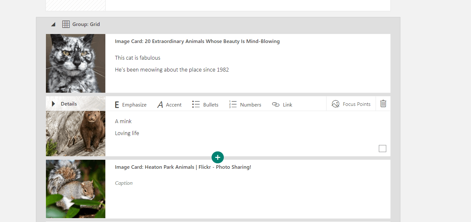Select the Emphasize formatting tool
Viewport: 471px width, 222px height.
(130, 104)
